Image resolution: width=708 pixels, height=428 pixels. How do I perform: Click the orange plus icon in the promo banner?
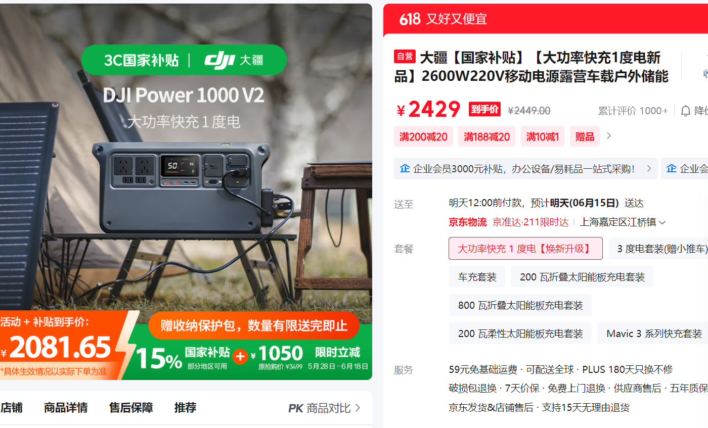(240, 356)
